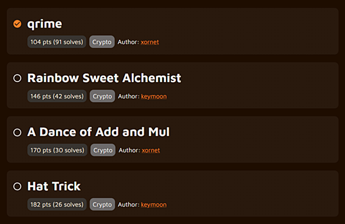Open the Rainbow Sweet Alchemist challenge
This screenshot has height=224, width=345.
coord(104,78)
